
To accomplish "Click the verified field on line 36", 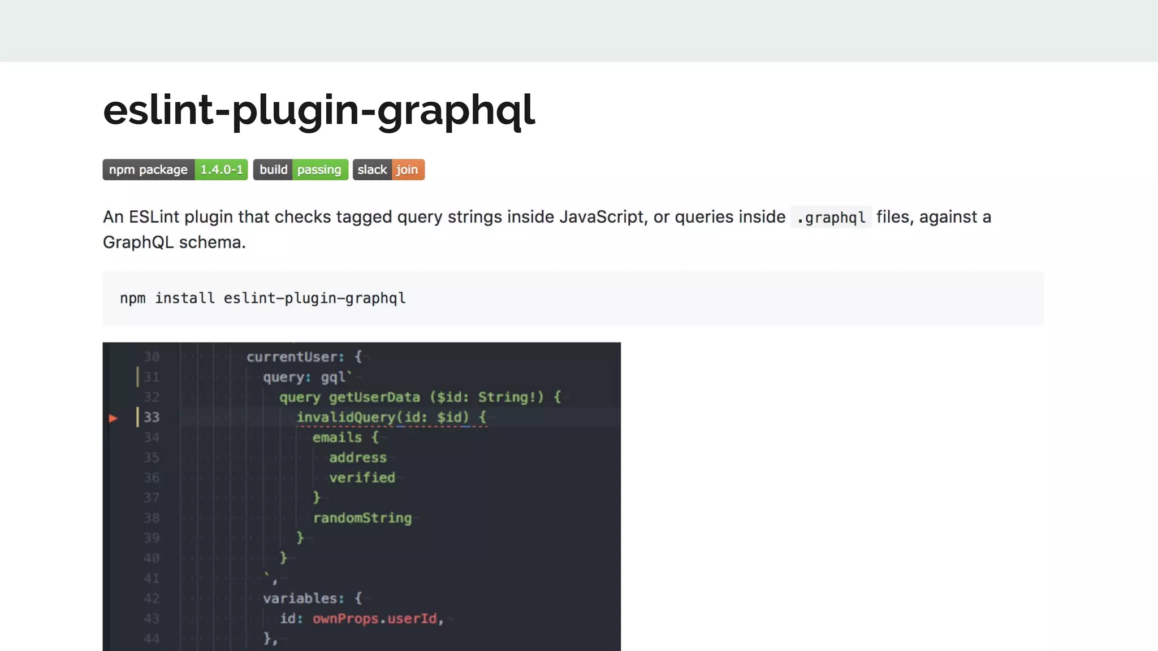I will (362, 478).
